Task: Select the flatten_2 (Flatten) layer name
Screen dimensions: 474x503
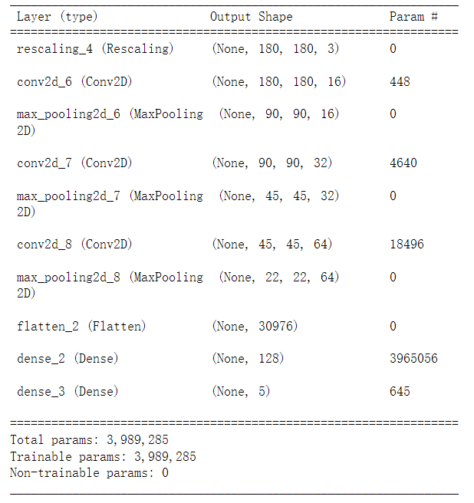Action: tap(81, 326)
